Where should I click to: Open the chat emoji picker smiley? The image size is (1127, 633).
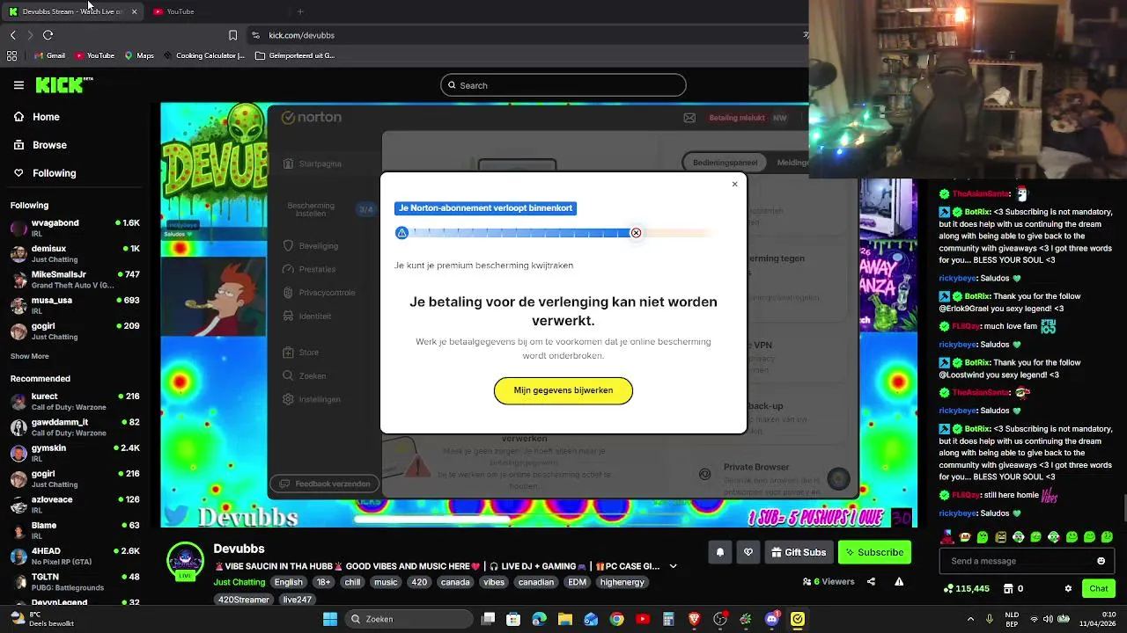(1101, 561)
